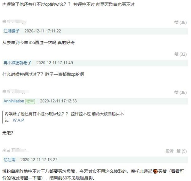Click the timestamp 2020-12-11 17:13:27

coord(39,160)
